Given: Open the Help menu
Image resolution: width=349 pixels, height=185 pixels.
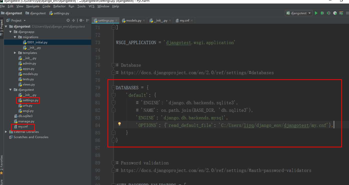Looking at the screenshot, I should (115, 6).
